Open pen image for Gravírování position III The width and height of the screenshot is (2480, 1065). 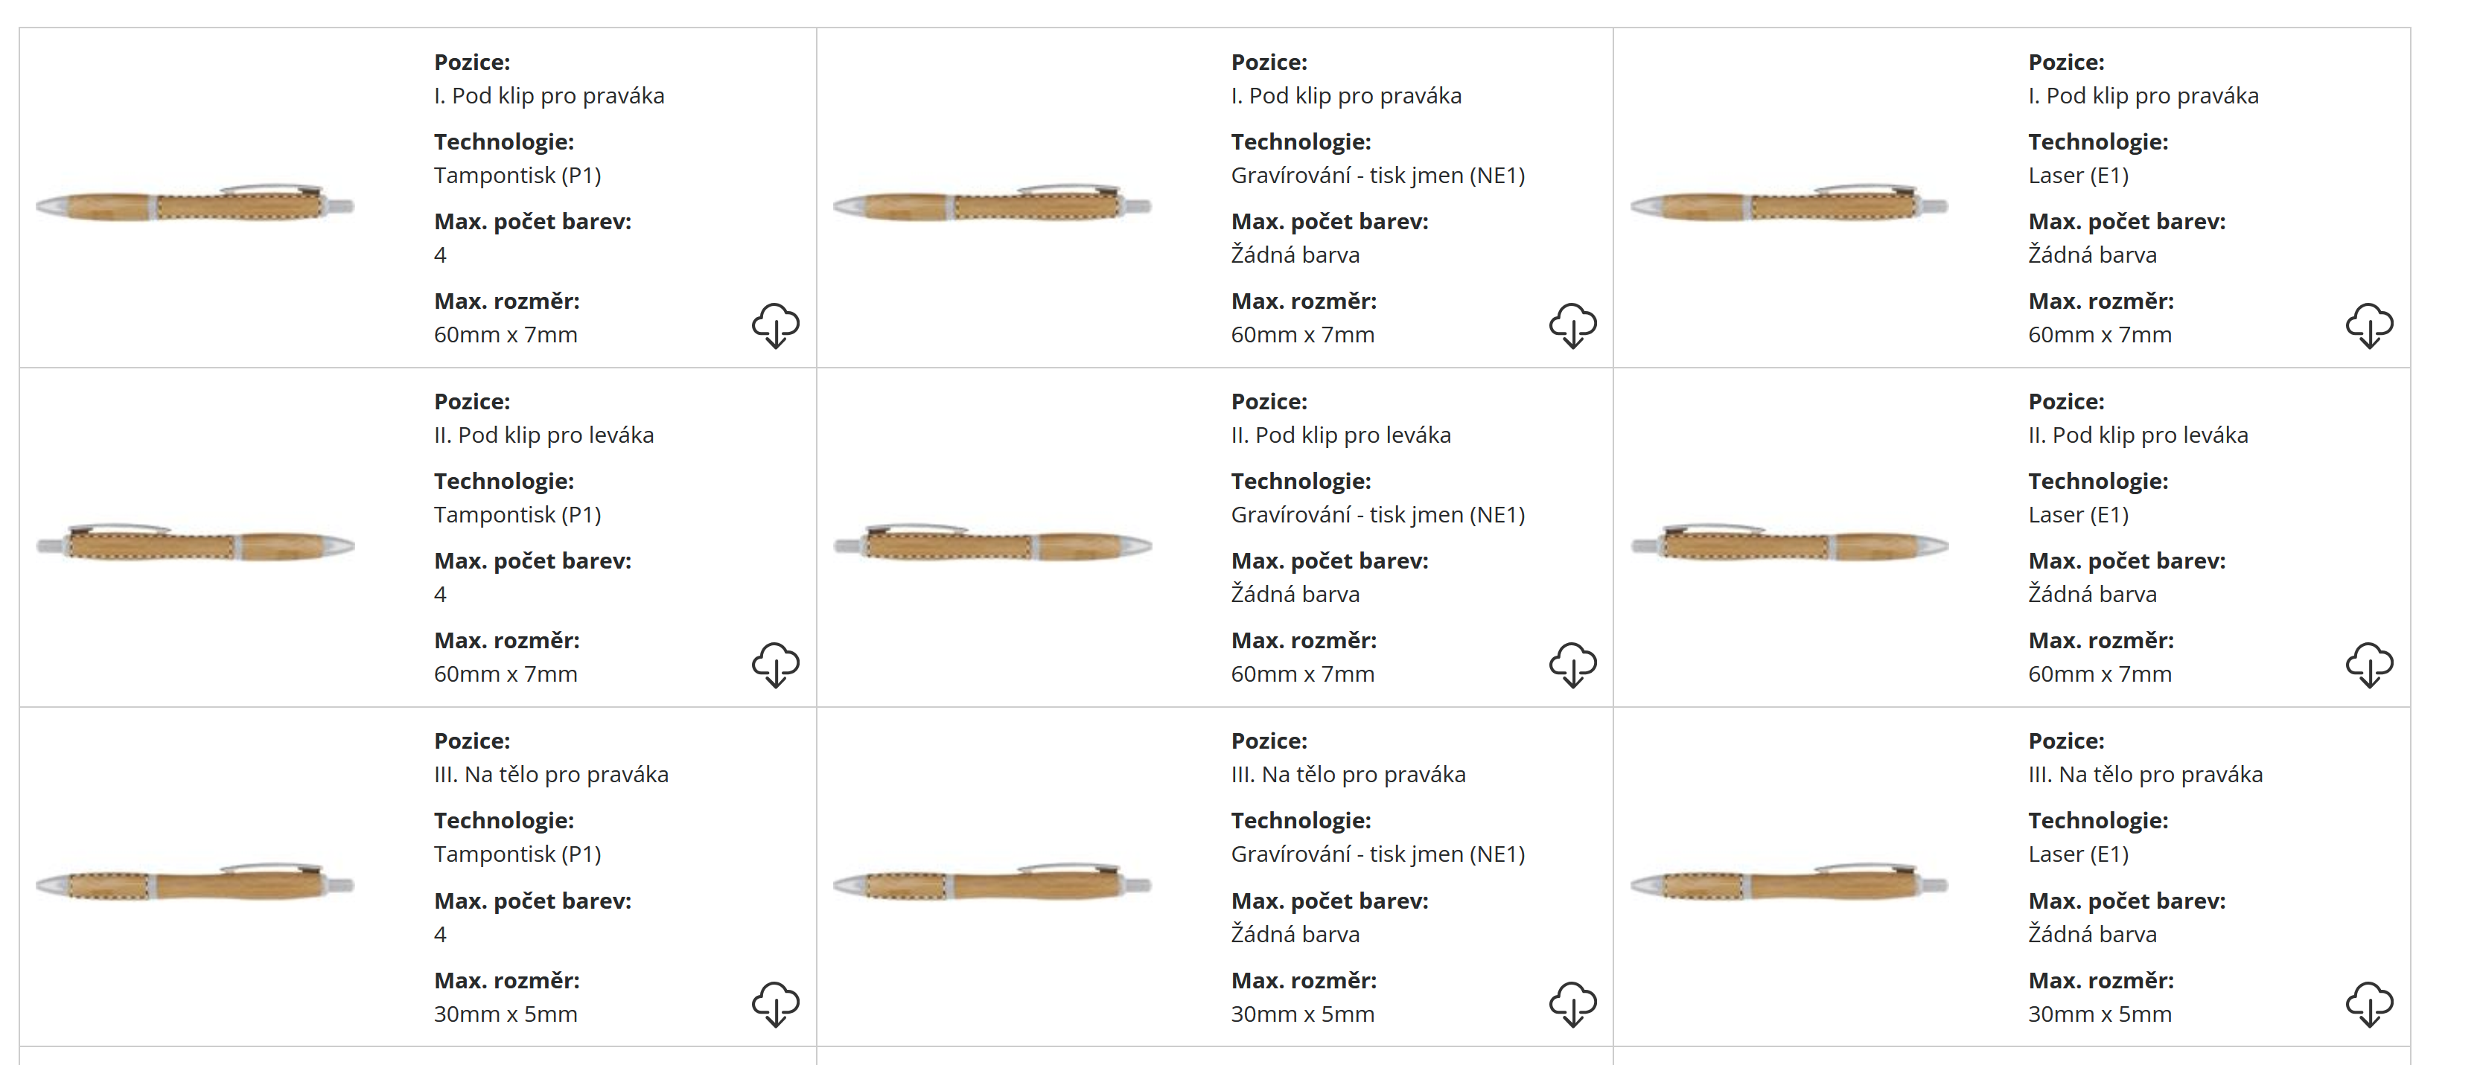[992, 882]
